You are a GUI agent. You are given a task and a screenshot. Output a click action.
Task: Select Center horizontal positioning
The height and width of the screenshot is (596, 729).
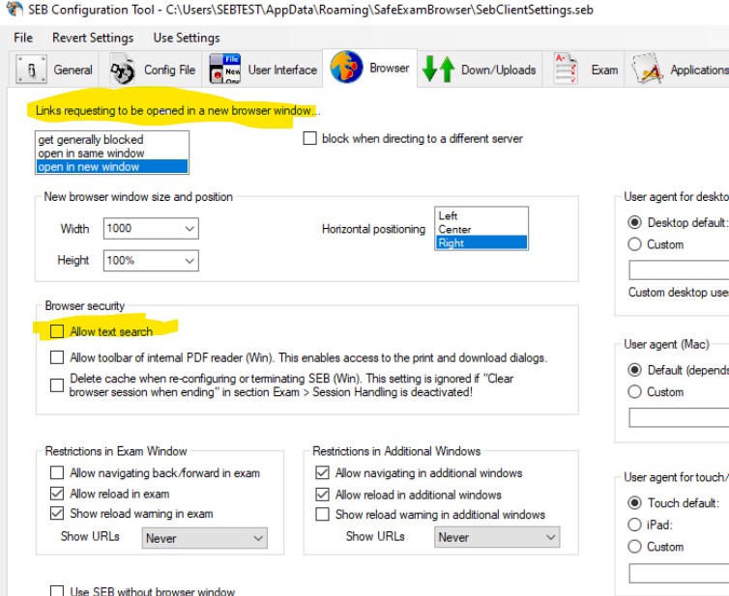[481, 229]
